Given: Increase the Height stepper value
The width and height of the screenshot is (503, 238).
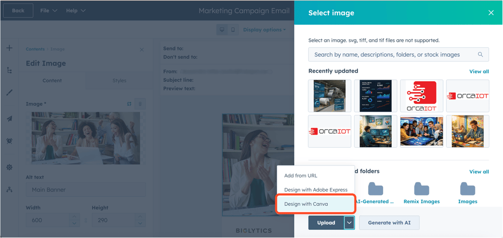Looking at the screenshot, I should tap(140, 217).
